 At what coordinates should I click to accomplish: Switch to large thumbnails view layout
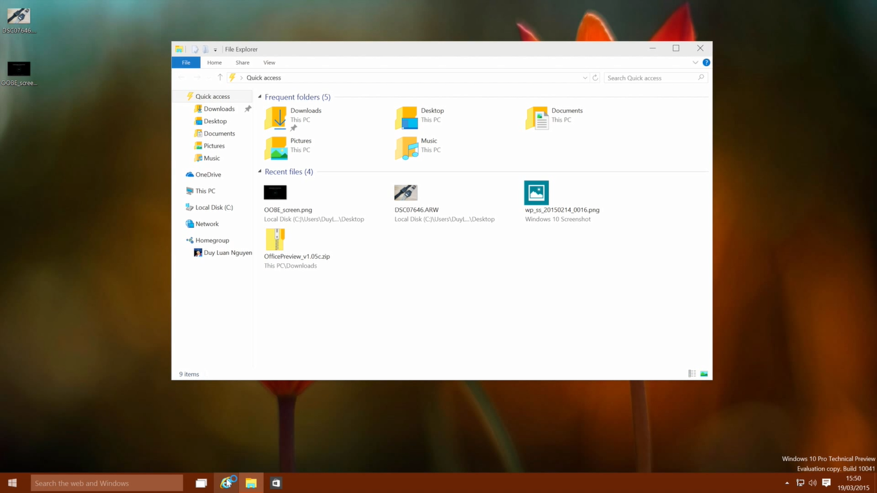(704, 374)
